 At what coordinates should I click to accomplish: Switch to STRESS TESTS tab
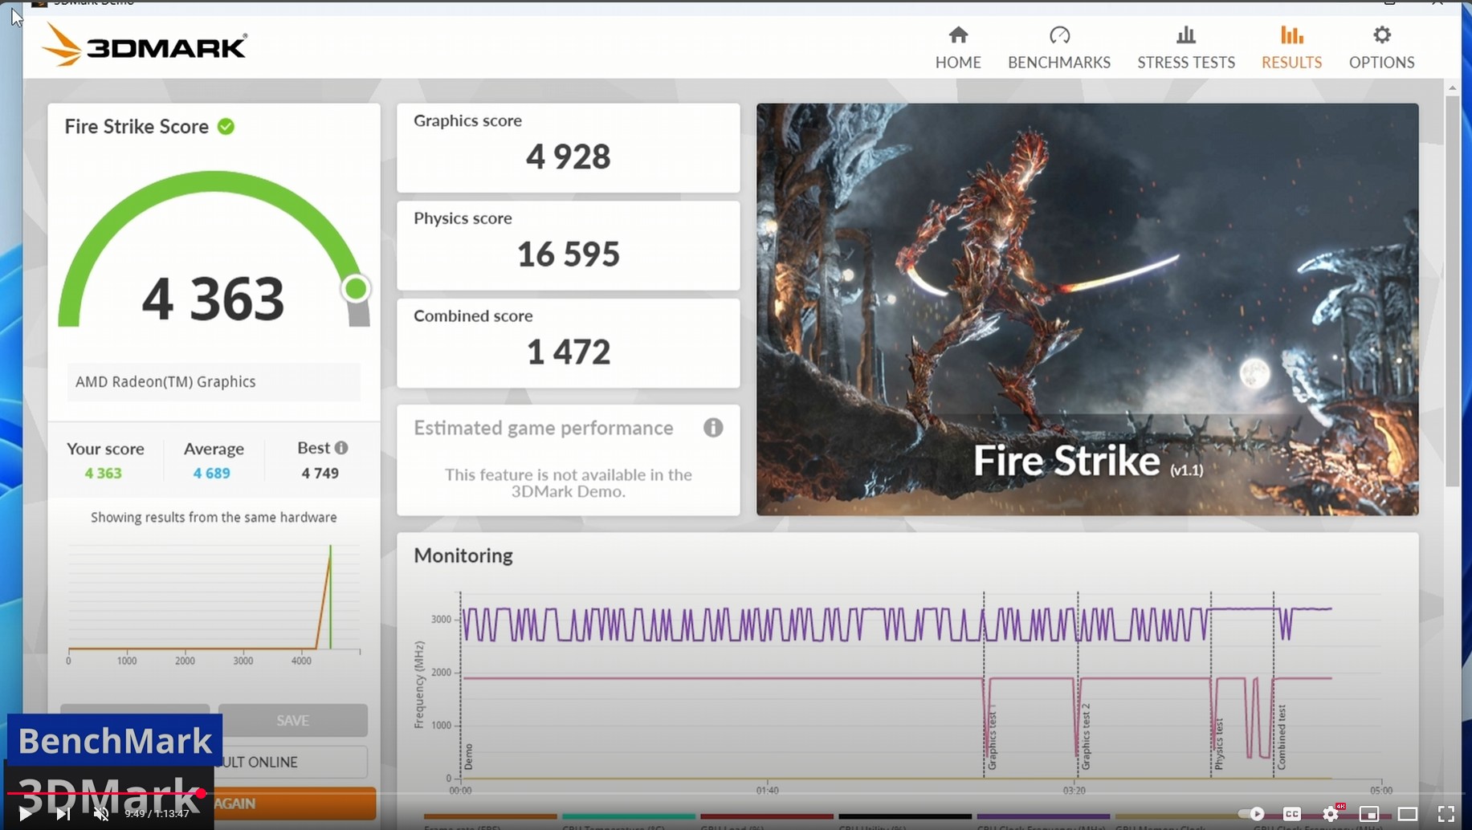click(1186, 47)
